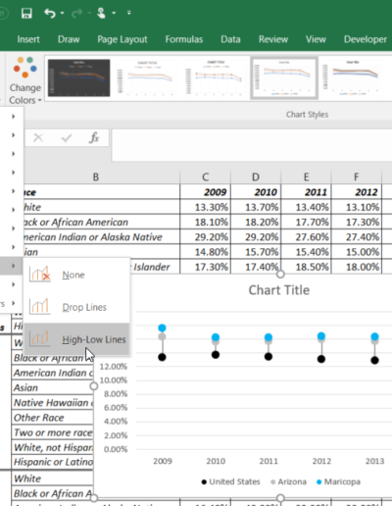Click the Undo arrow icon
The height and width of the screenshot is (506, 392).
pyautogui.click(x=50, y=13)
